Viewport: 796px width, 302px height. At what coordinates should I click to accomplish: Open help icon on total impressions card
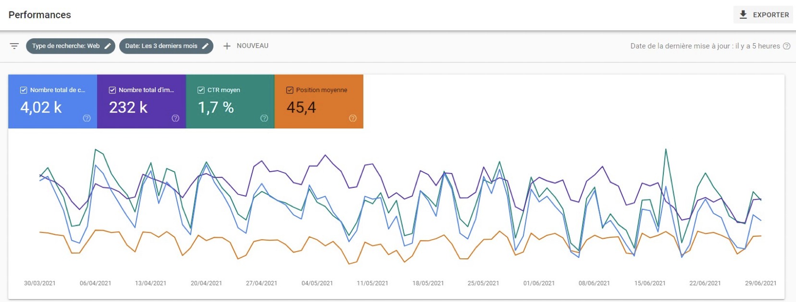[x=175, y=118]
